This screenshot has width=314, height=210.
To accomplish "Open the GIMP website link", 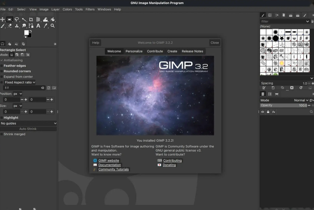I will 109,160.
